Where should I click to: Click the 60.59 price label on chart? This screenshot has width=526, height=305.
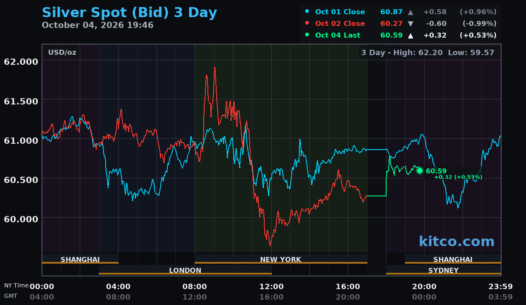436,171
